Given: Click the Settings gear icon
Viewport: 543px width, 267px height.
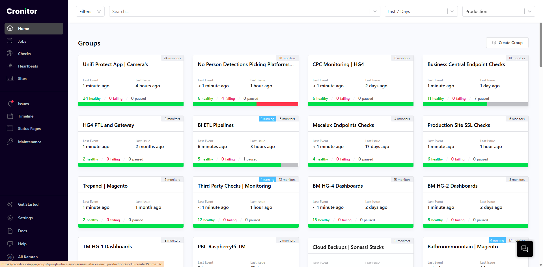Looking at the screenshot, I should [x=10, y=218].
